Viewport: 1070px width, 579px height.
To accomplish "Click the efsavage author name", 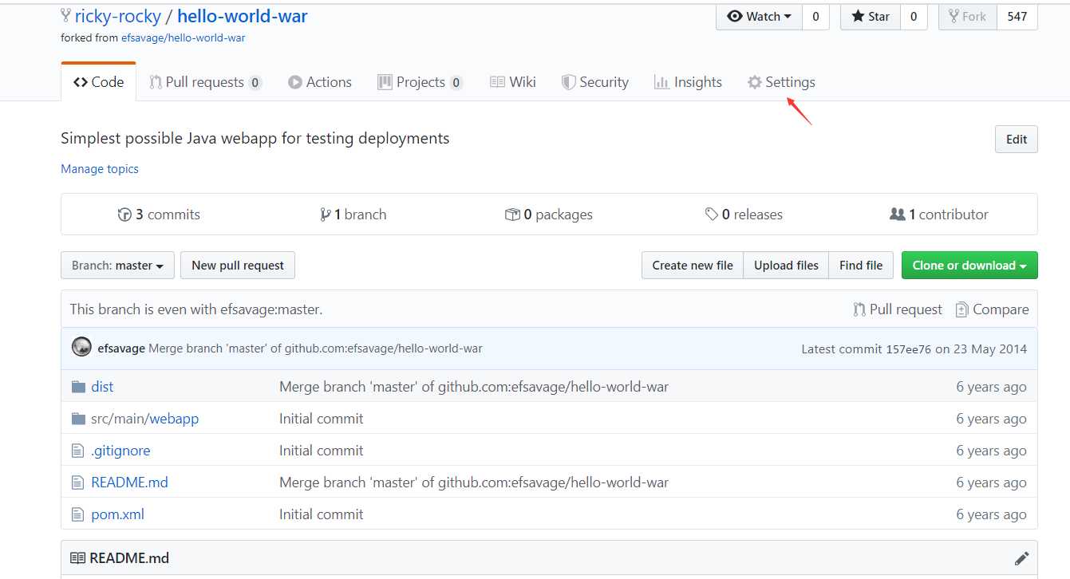I will 121,349.
